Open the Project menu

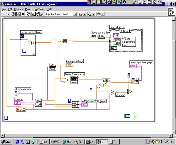pyautogui.click(x=28, y=9)
